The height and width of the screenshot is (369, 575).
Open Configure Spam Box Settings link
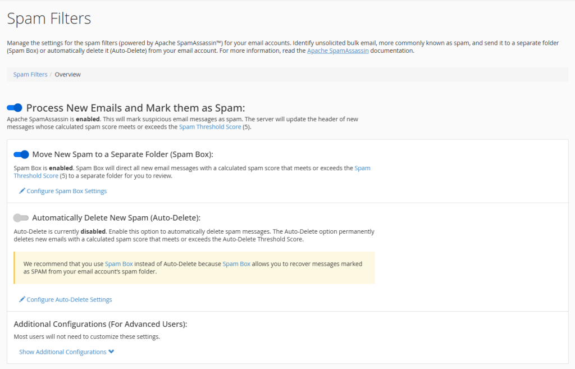tap(67, 191)
